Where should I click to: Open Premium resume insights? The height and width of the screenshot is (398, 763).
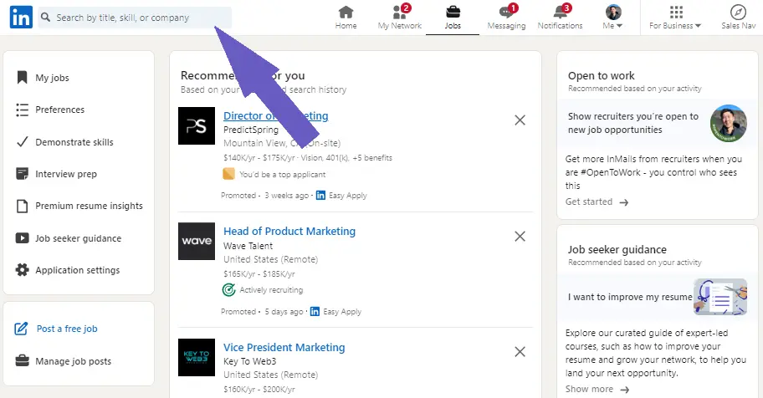coord(79,206)
